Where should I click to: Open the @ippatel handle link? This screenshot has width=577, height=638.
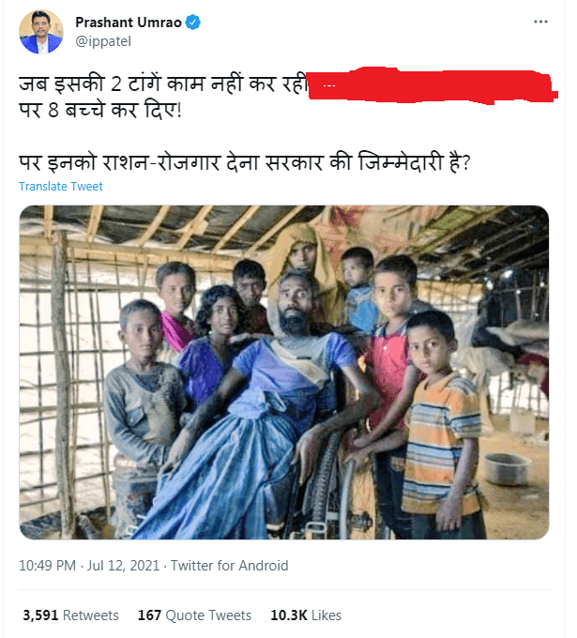(x=103, y=41)
